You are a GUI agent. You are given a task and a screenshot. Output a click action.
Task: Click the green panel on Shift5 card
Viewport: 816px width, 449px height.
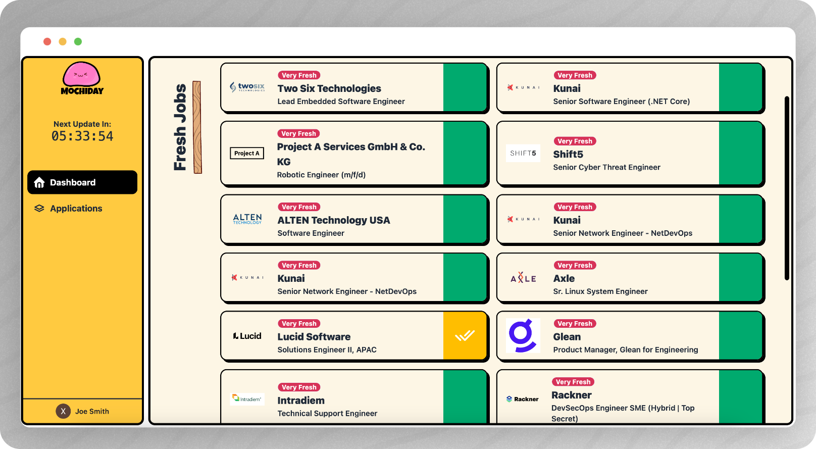click(741, 153)
